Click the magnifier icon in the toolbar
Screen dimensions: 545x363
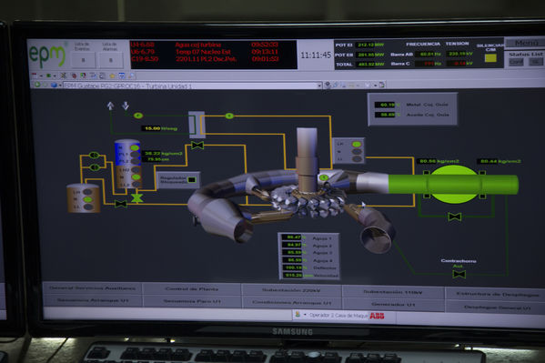(132, 76)
